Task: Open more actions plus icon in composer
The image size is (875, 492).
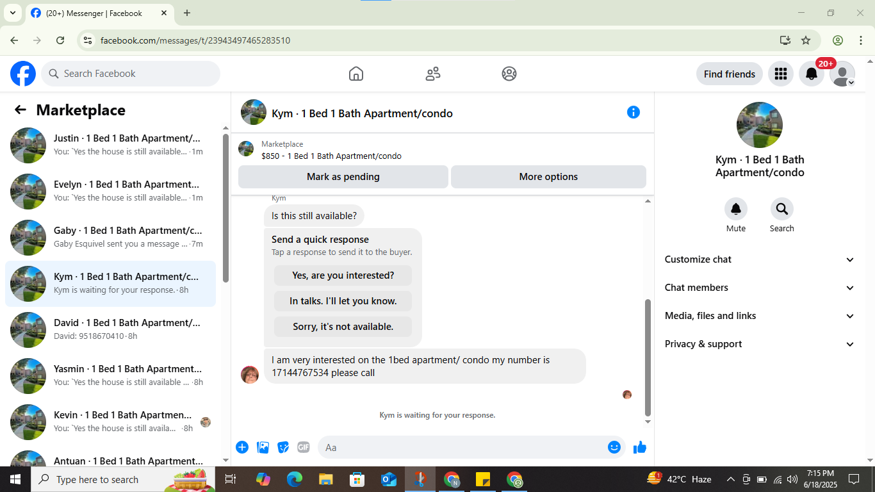Action: (x=242, y=447)
